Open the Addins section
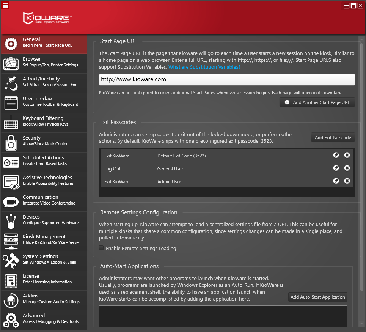The height and width of the screenshot is (332, 366). click(44, 301)
